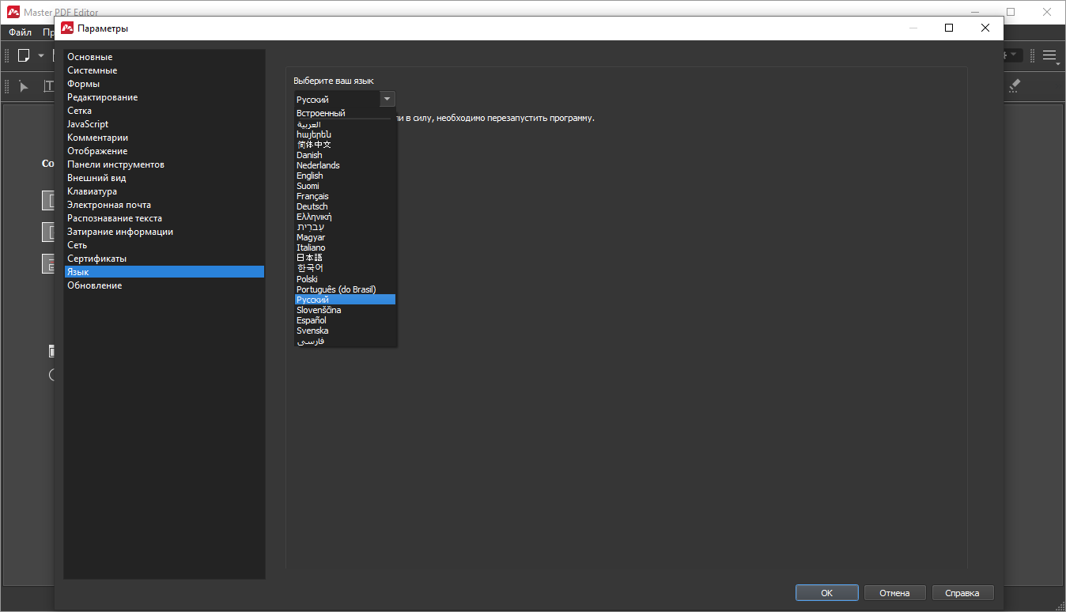Select the eraser tool icon
The height and width of the screenshot is (612, 1066).
[1015, 86]
